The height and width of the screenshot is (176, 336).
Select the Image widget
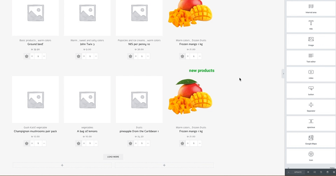[311, 42]
